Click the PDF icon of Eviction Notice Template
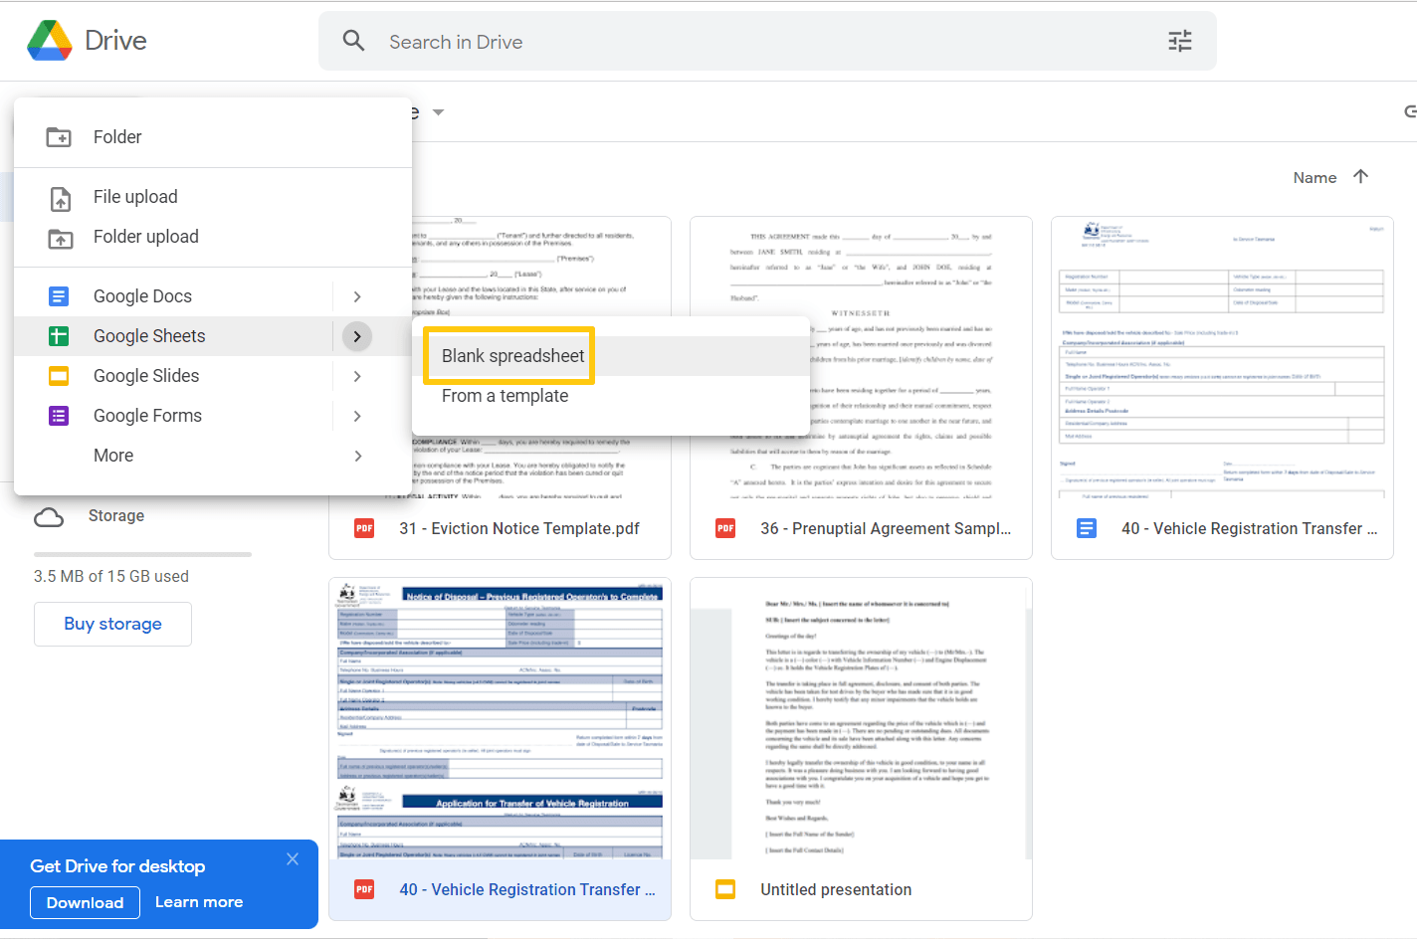The height and width of the screenshot is (939, 1417). (x=364, y=528)
